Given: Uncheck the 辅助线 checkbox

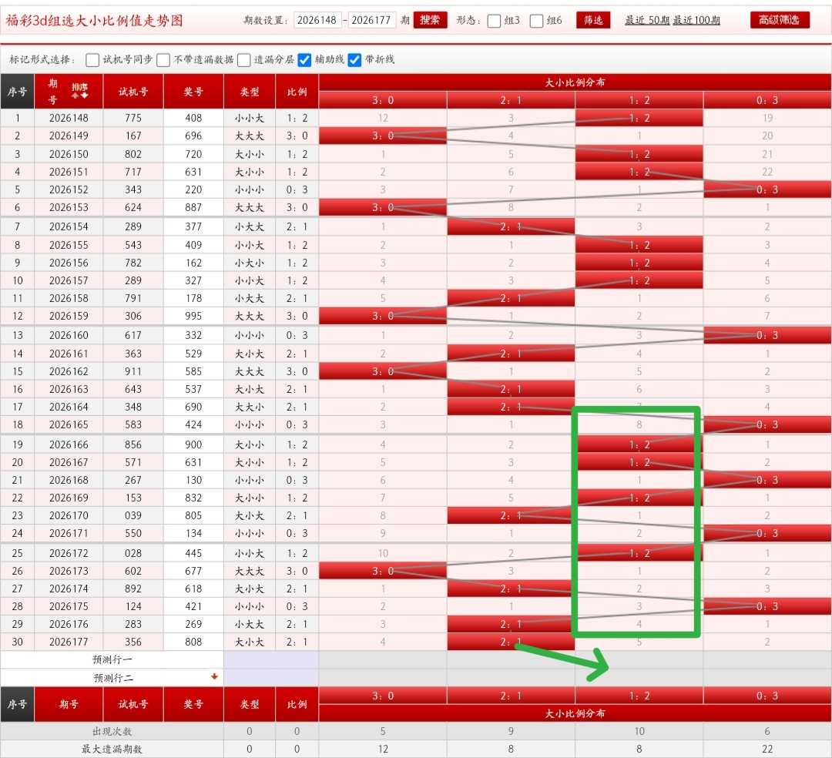Looking at the screenshot, I should click(x=304, y=60).
